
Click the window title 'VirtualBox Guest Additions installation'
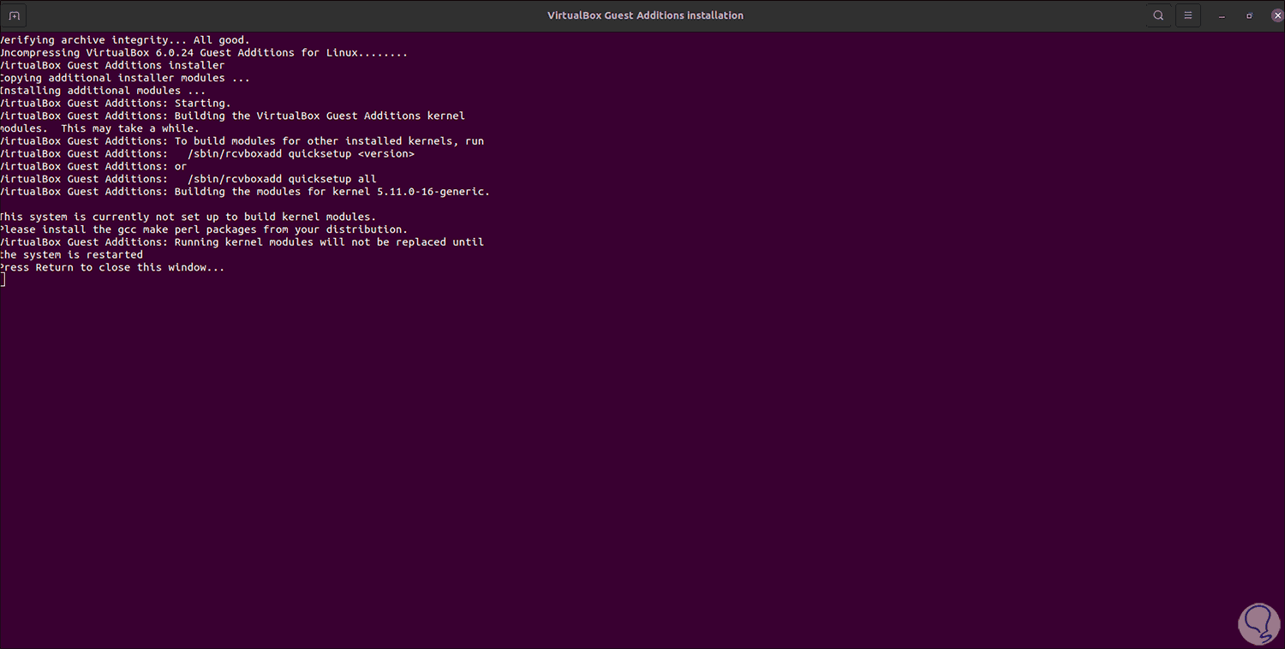coord(645,15)
